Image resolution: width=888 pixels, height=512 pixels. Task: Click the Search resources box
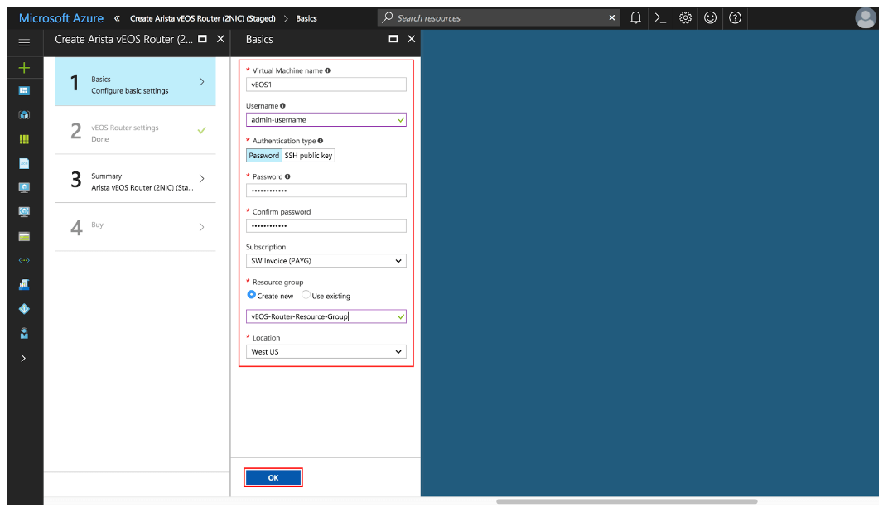[x=499, y=18]
